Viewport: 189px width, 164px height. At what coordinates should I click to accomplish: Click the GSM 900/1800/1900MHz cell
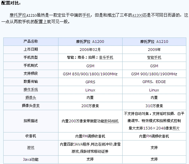pos(154,74)
